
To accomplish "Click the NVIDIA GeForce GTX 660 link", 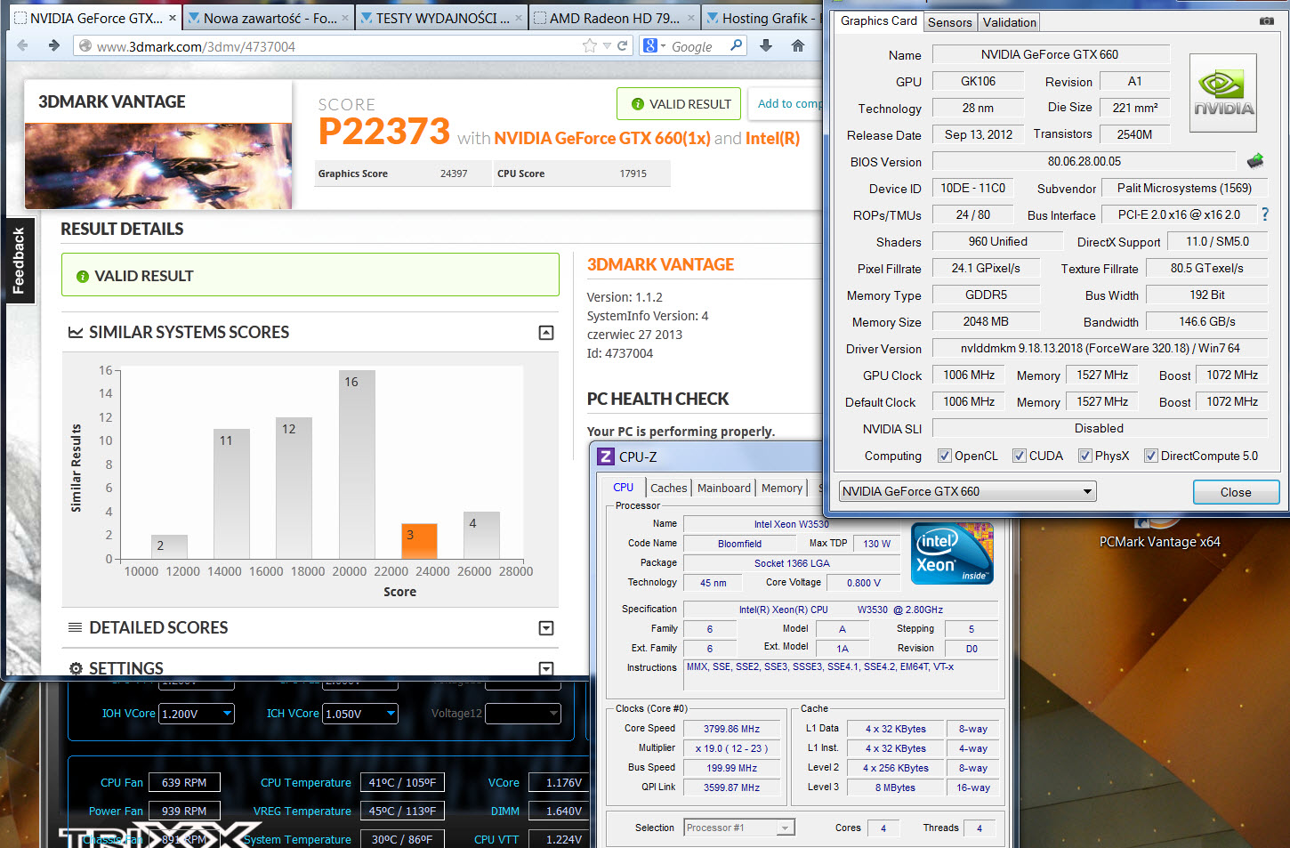I will (602, 138).
